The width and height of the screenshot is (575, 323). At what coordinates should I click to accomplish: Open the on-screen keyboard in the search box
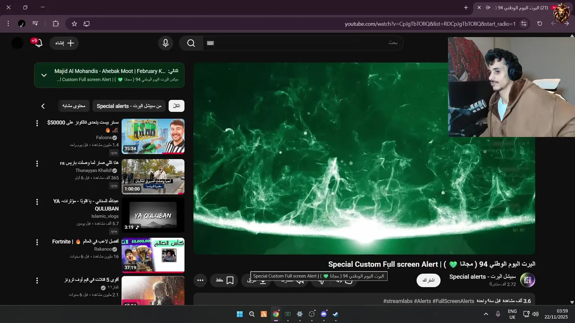coord(211,43)
